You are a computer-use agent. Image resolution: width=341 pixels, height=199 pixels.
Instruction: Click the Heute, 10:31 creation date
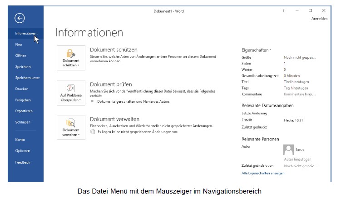(293, 120)
